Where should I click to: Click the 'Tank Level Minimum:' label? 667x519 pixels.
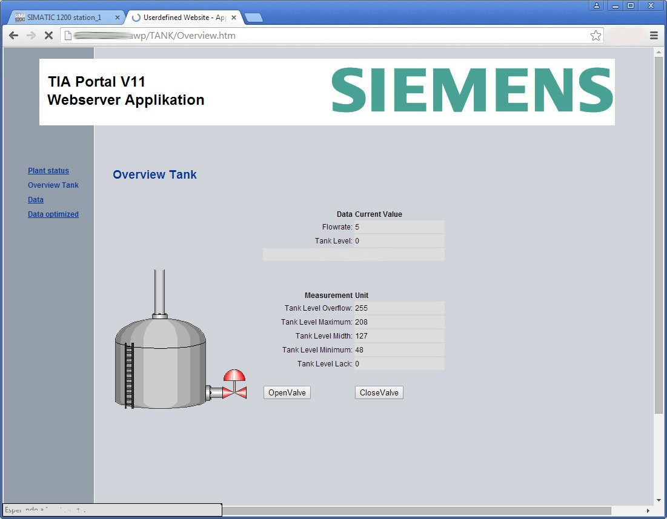pos(317,350)
